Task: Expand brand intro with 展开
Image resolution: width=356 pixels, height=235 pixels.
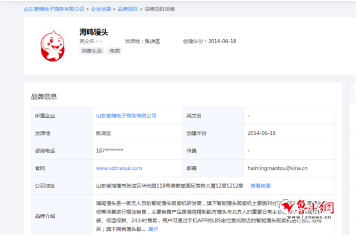Action: [x=153, y=229]
